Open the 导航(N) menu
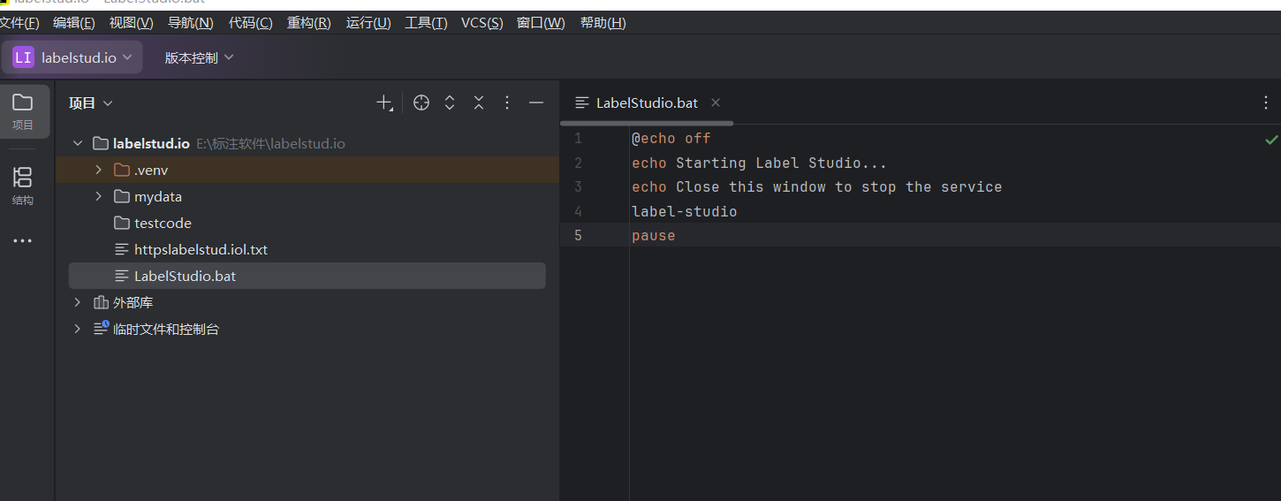Image resolution: width=1281 pixels, height=501 pixels. click(191, 23)
